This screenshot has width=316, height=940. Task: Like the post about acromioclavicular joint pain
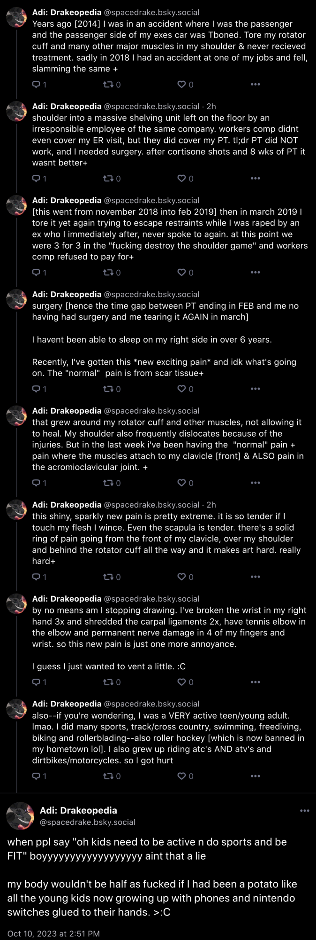click(x=185, y=483)
